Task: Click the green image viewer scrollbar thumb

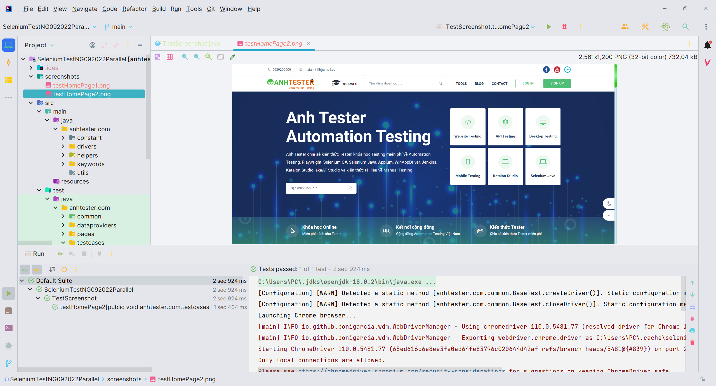Action: (x=616, y=76)
